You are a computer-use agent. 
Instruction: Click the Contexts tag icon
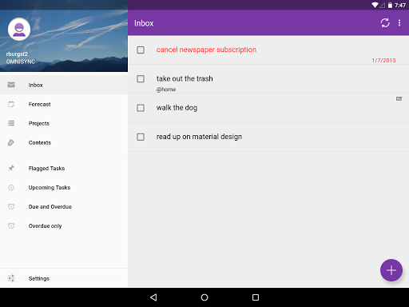(x=11, y=142)
